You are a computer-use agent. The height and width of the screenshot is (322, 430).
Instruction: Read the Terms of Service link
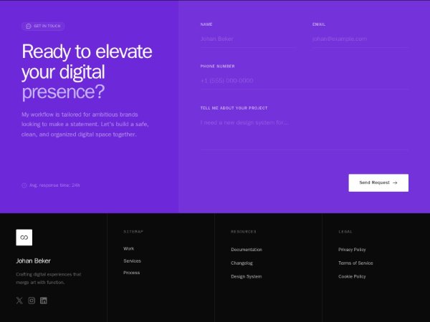click(355, 263)
